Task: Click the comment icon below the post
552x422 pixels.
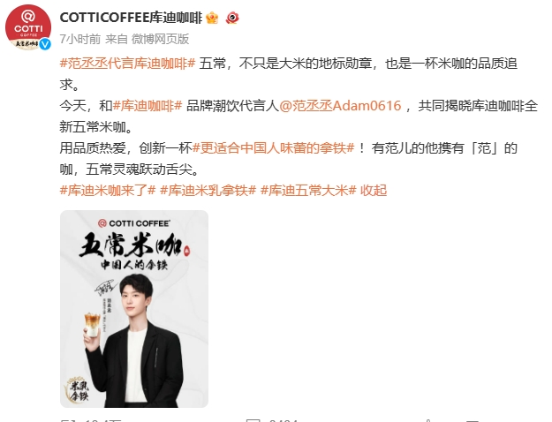Action: click(253, 420)
